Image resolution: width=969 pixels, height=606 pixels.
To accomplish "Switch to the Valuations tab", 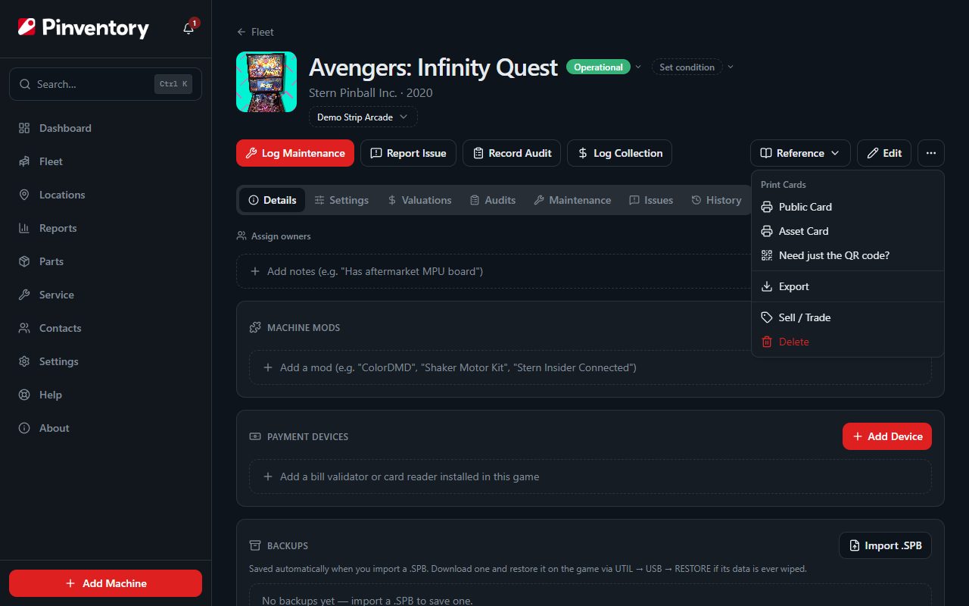I will [x=419, y=200].
